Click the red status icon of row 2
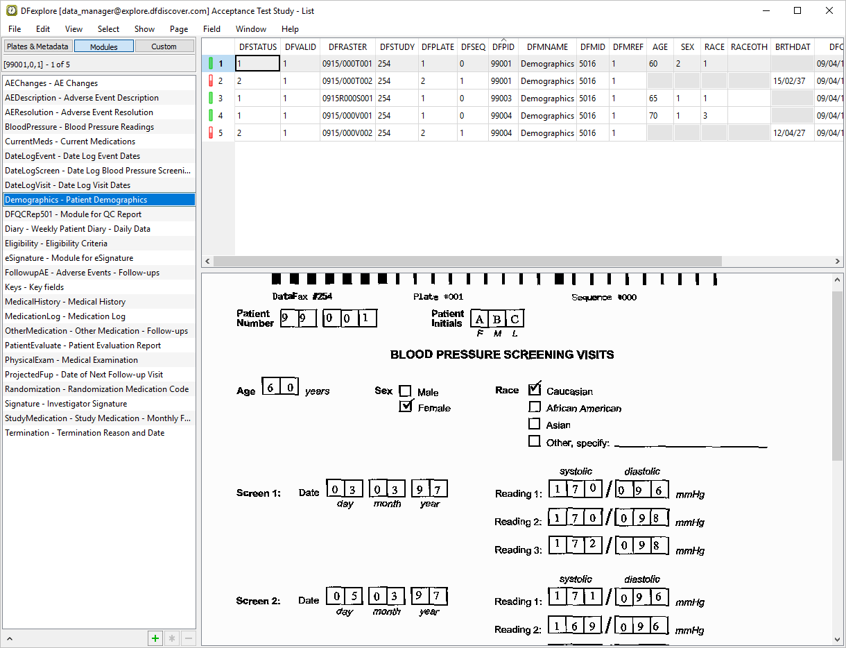 click(x=211, y=81)
